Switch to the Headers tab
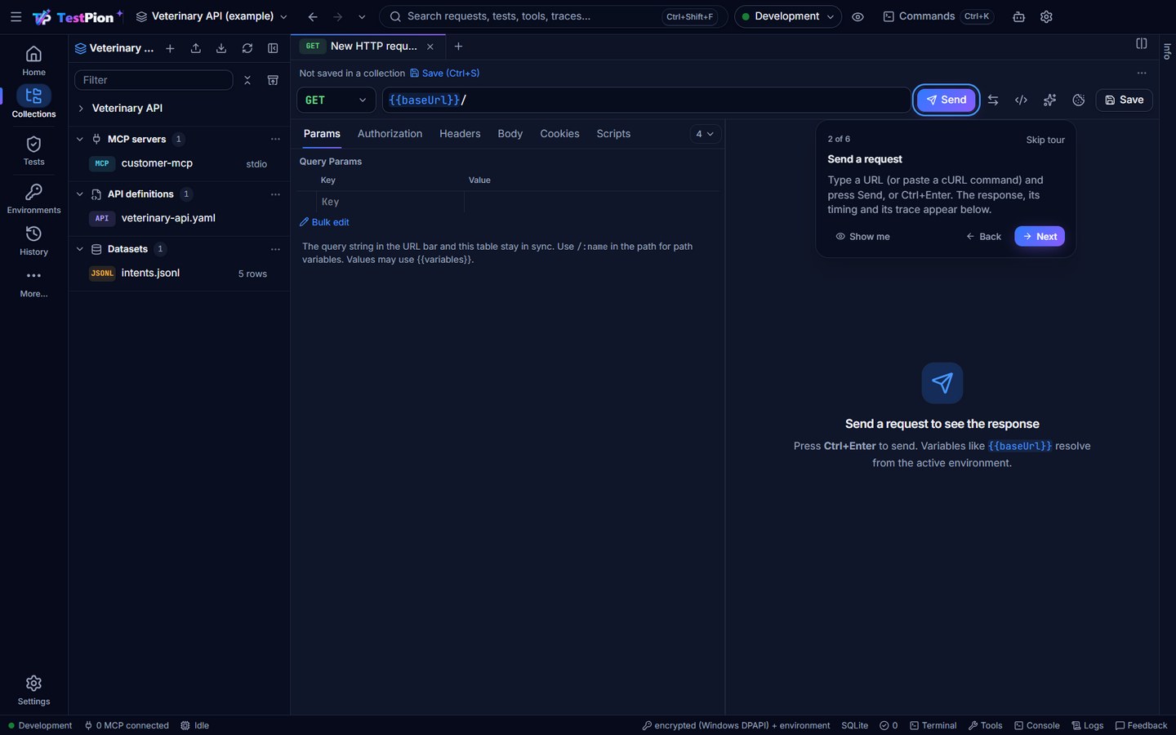The image size is (1176, 735). tap(460, 134)
